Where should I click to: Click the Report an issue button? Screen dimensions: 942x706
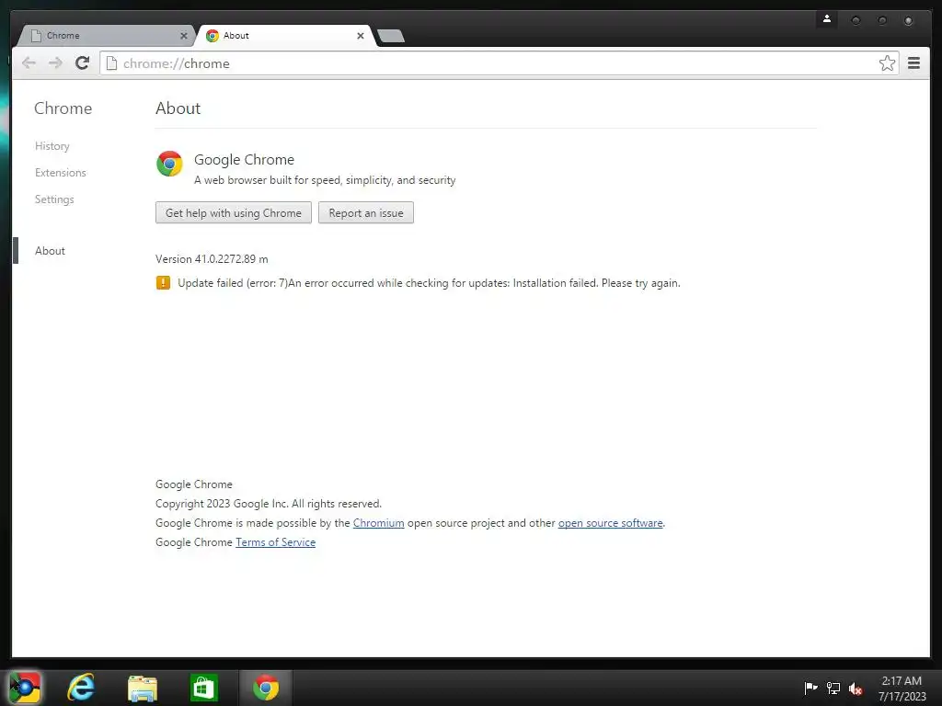click(366, 212)
